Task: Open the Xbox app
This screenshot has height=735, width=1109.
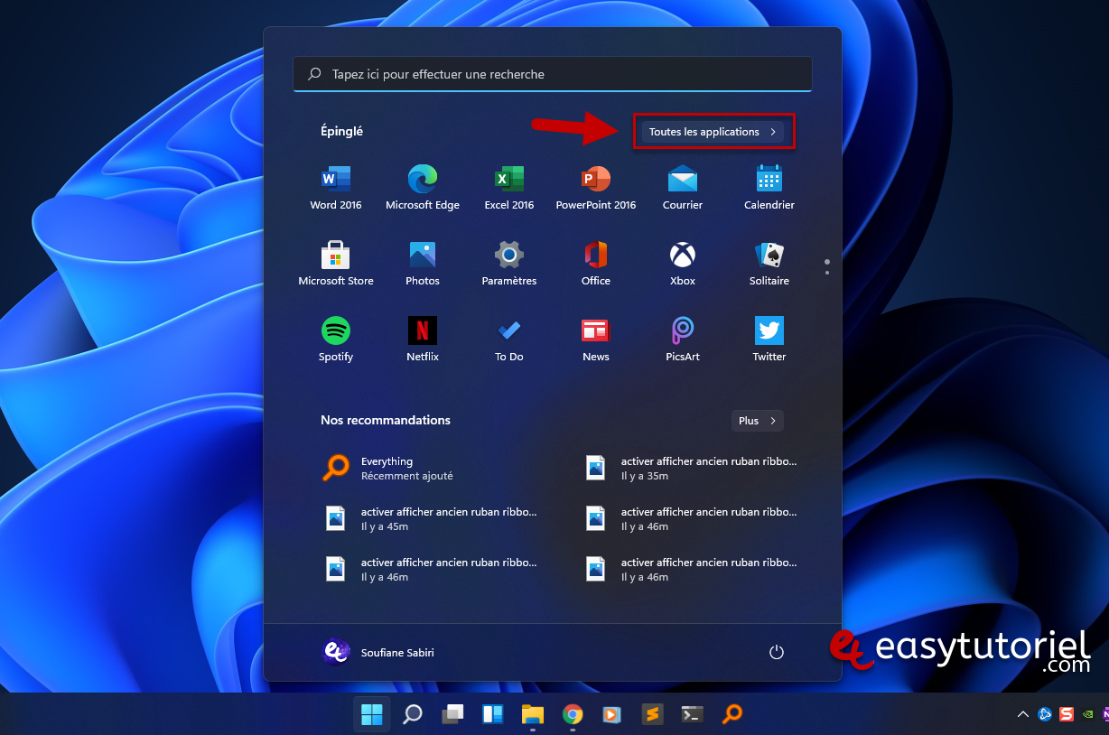Action: [683, 264]
